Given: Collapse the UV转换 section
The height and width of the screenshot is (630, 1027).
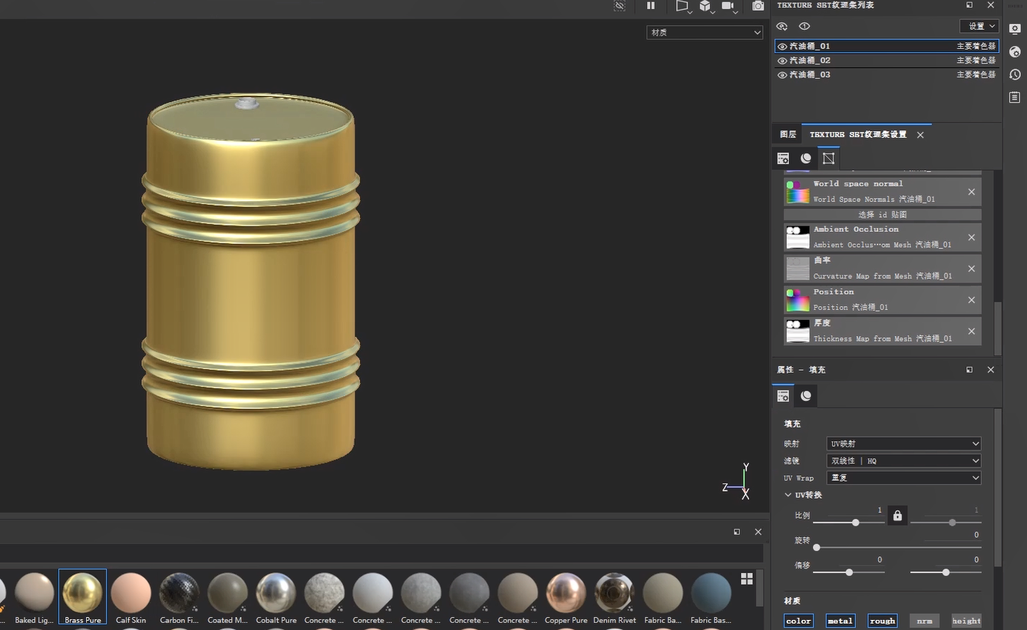Looking at the screenshot, I should (788, 495).
